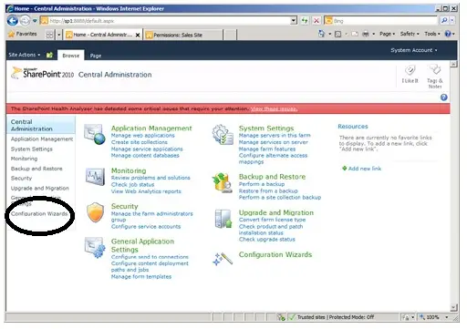The width and height of the screenshot is (467, 329).
Task: Click the Monitoring chart icon
Action: (95, 176)
